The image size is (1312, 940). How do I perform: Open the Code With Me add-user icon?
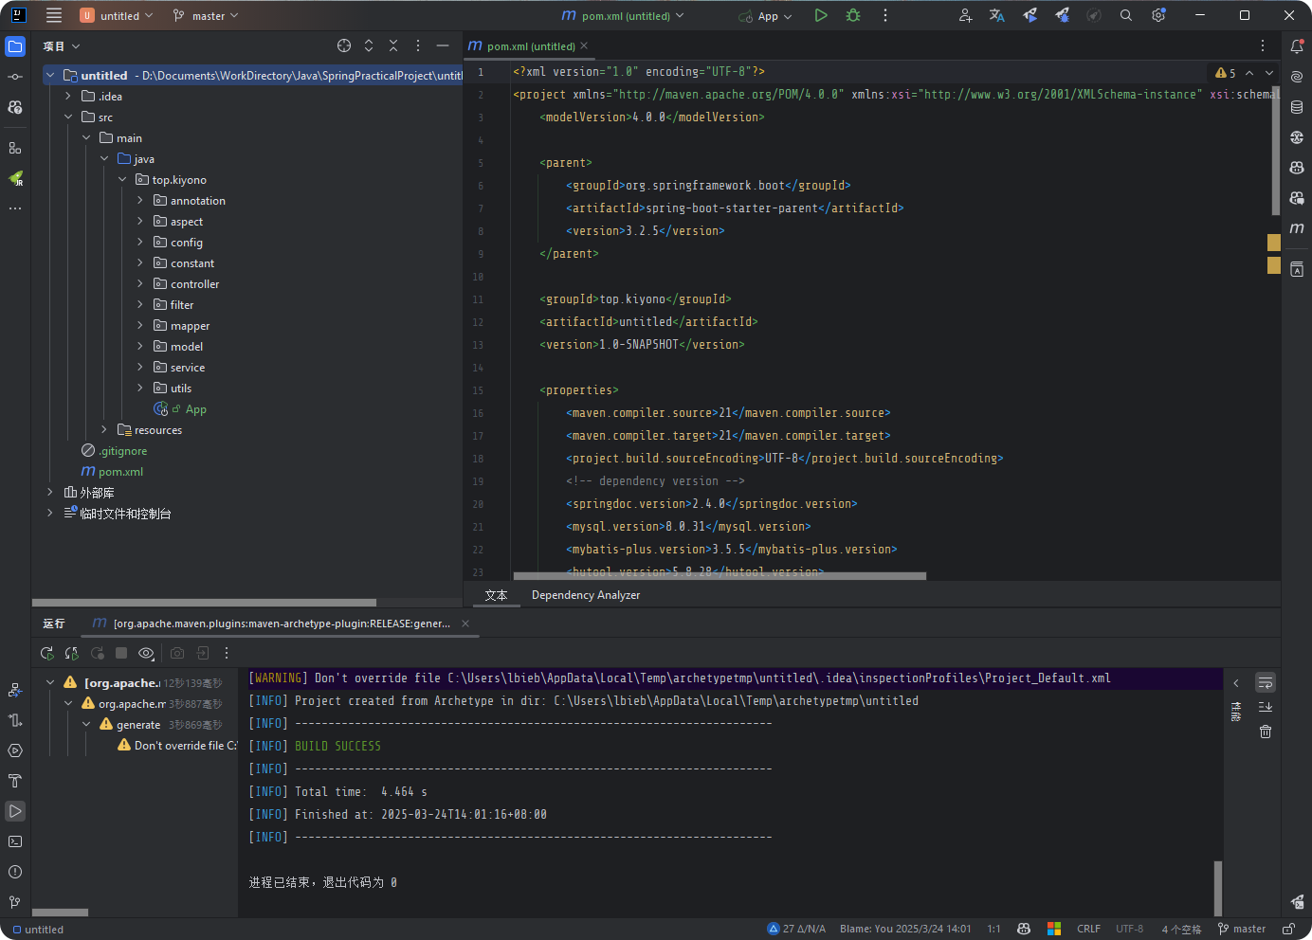click(965, 15)
